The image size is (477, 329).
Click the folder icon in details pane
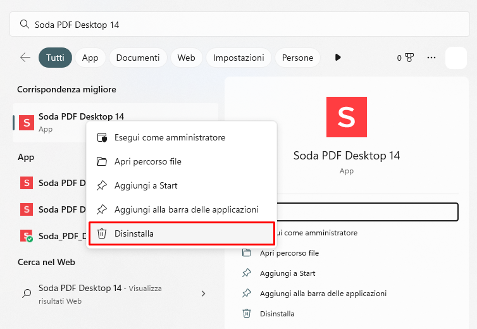(247, 252)
